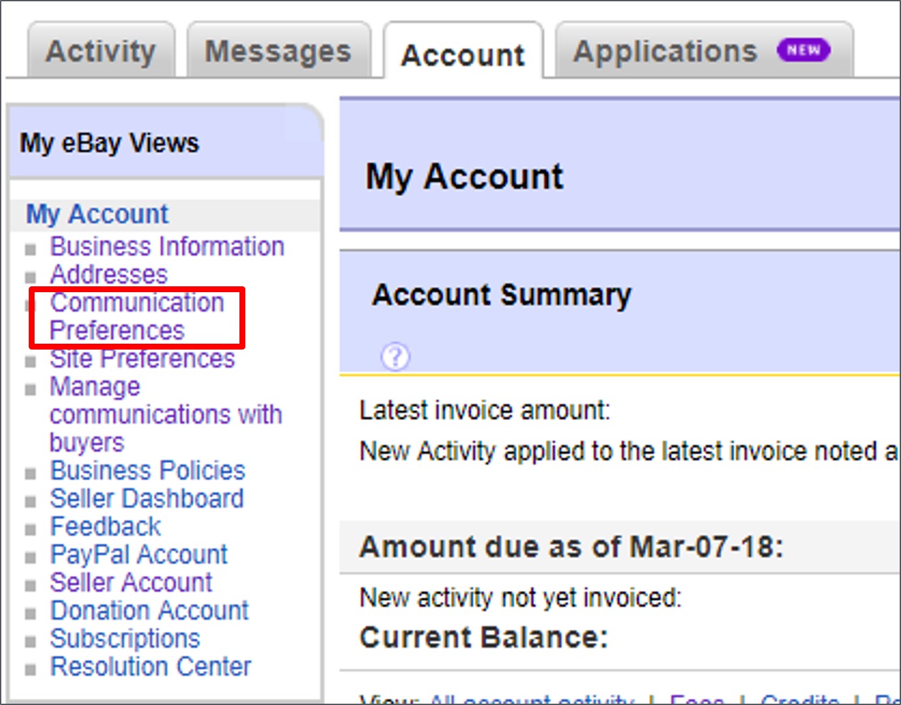
Task: View the Seller Dashboard link
Action: [x=147, y=498]
